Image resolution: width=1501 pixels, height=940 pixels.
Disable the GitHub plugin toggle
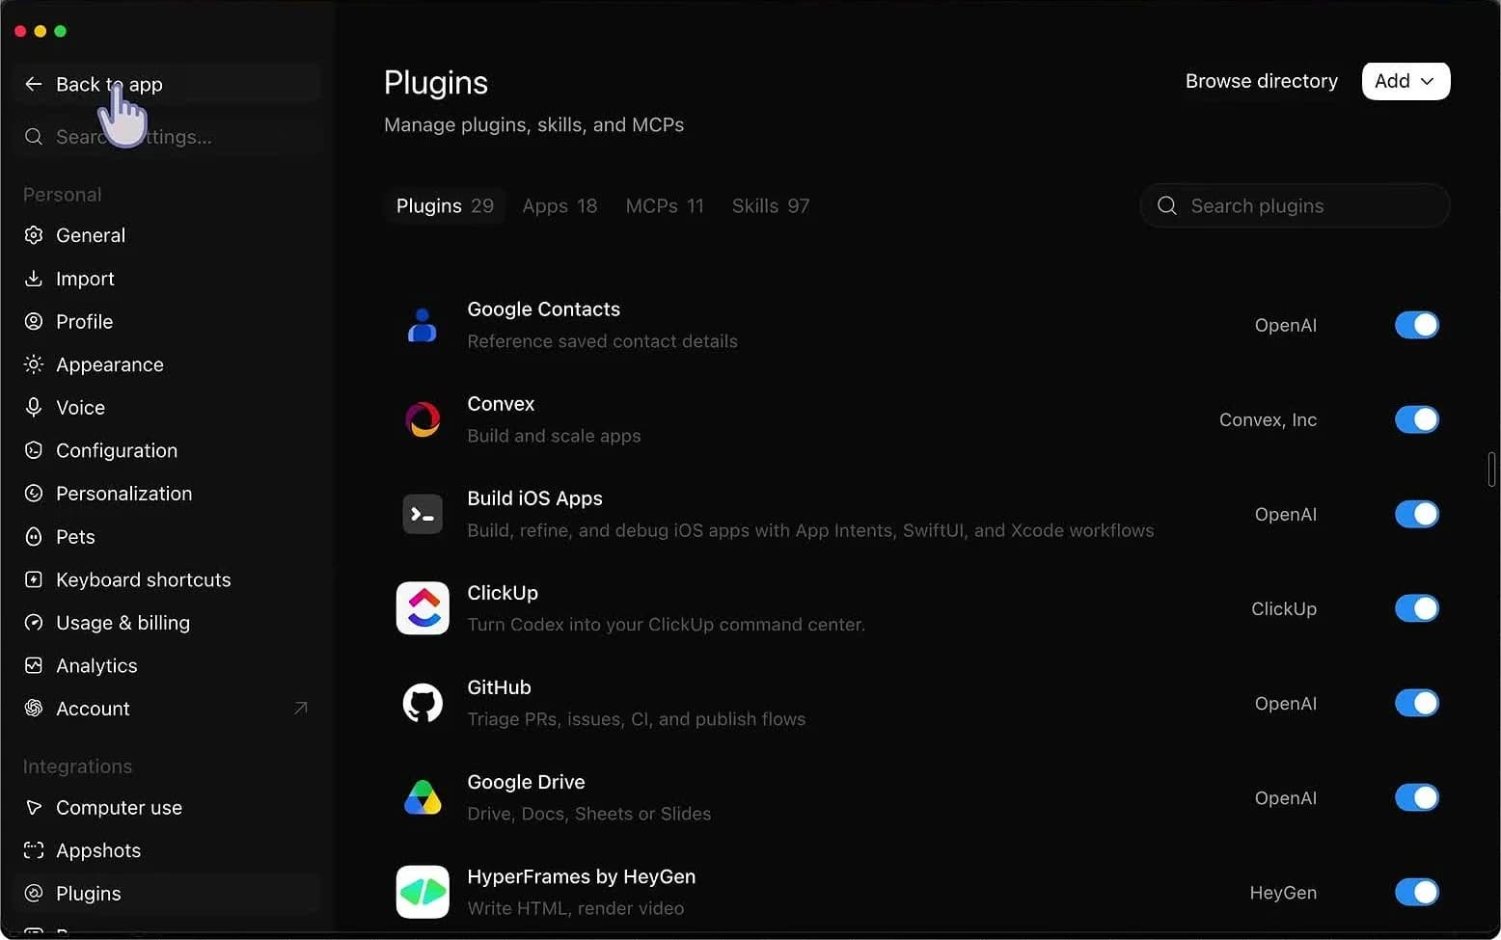[x=1417, y=703]
